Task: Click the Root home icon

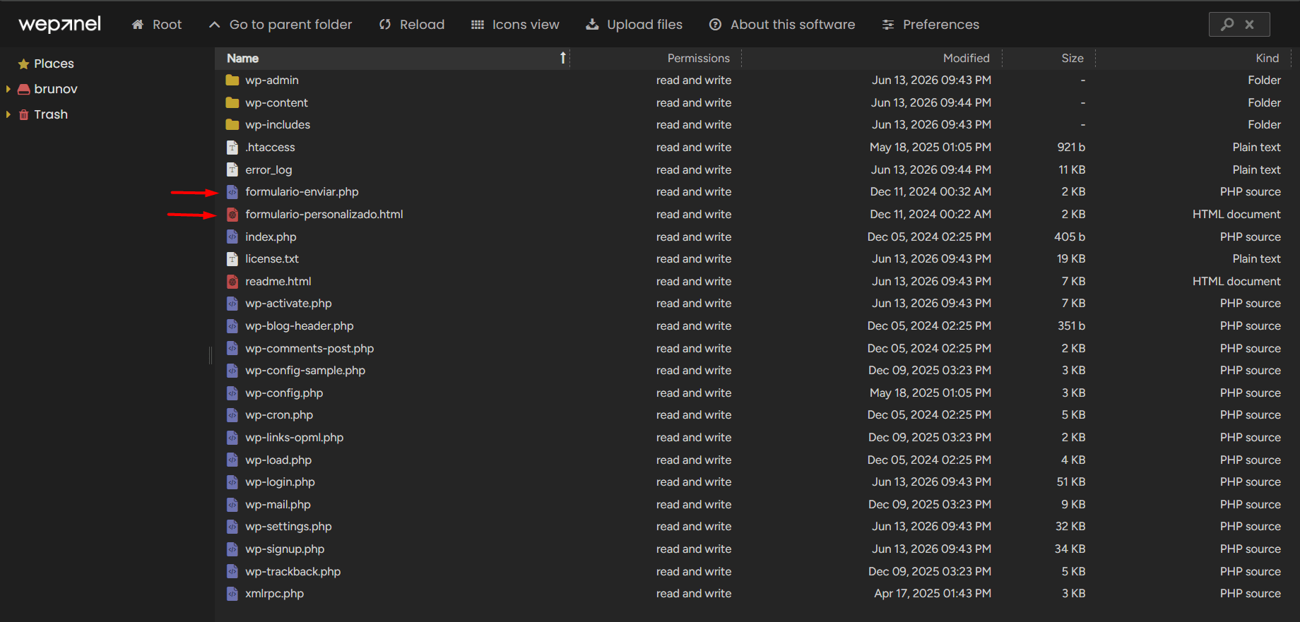Action: [x=138, y=25]
